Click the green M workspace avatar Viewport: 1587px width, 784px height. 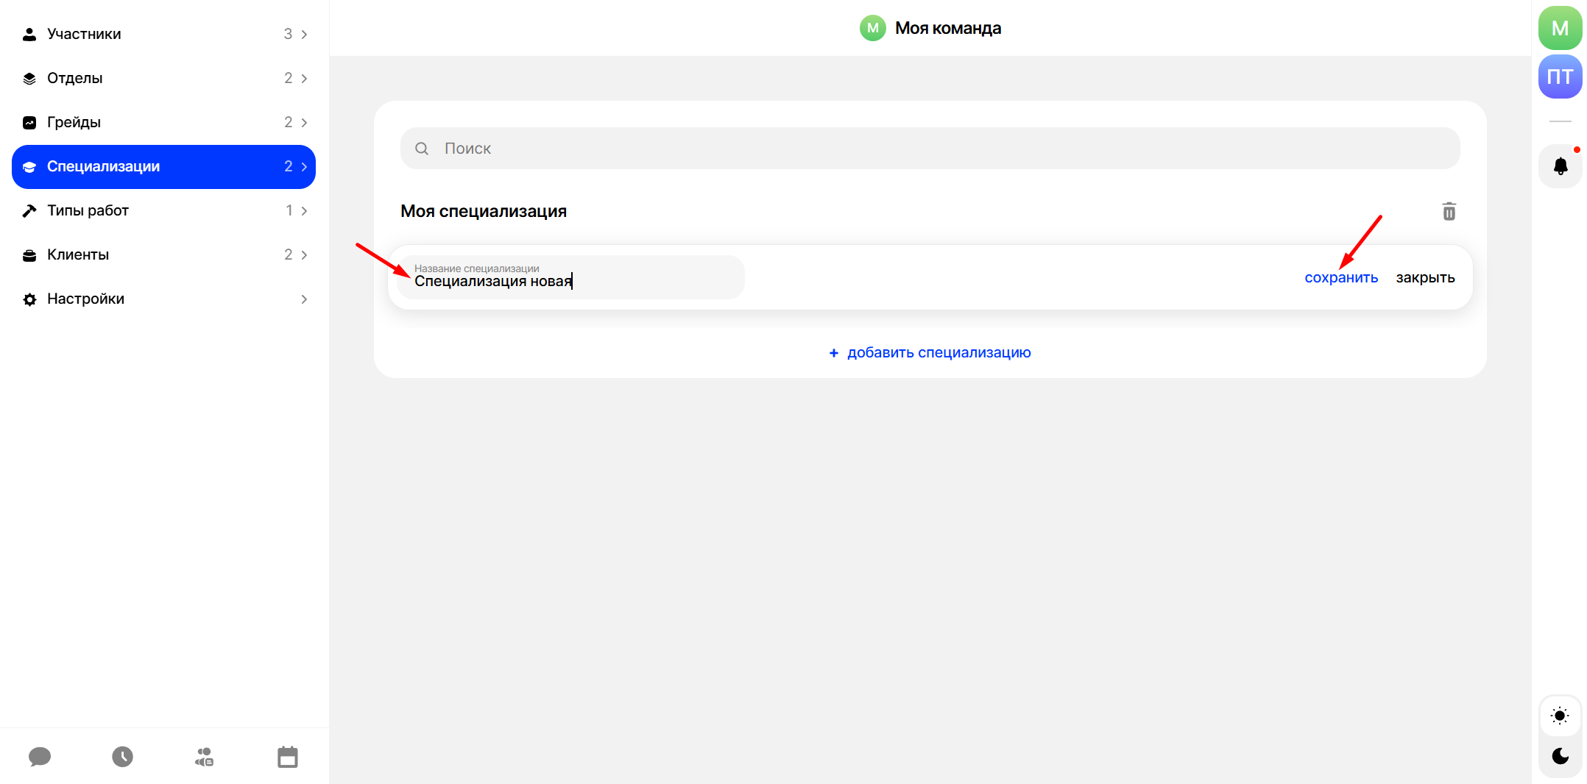1560,29
